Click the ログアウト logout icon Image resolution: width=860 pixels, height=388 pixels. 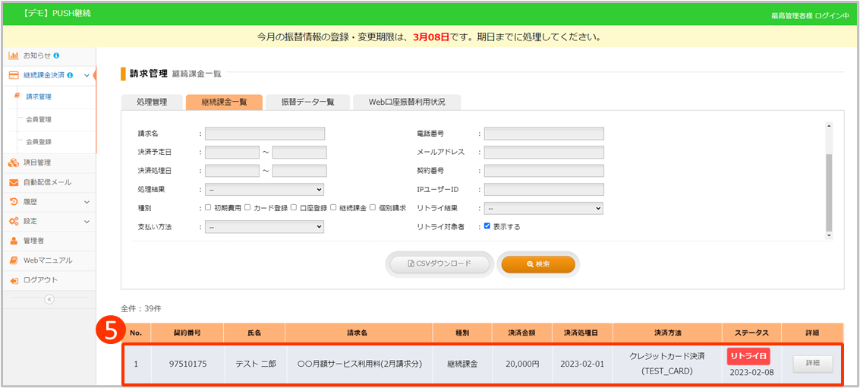pyautogui.click(x=14, y=280)
